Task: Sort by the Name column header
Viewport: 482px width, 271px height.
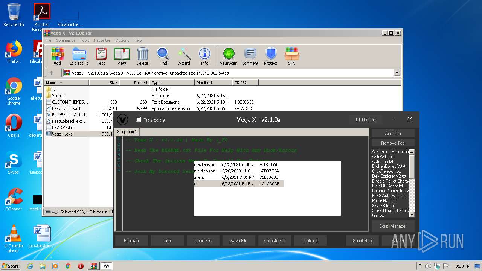Action: coord(67,82)
